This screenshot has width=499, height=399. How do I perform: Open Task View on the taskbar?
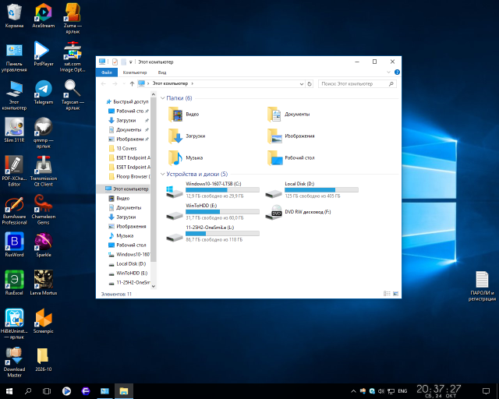pyautogui.click(x=47, y=391)
